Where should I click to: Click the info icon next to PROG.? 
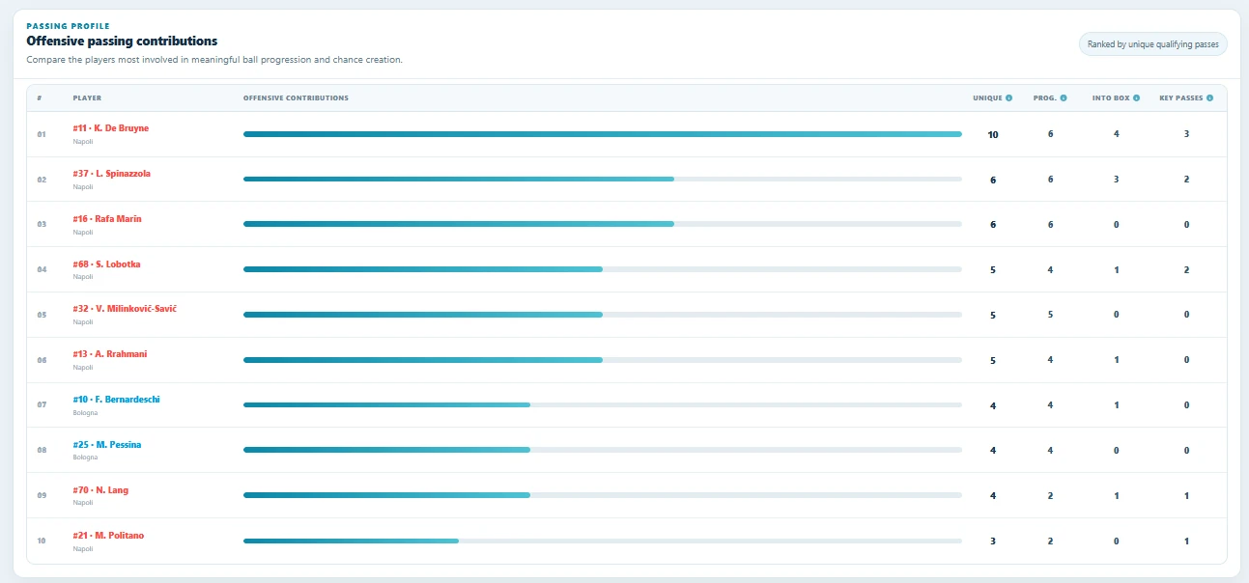click(x=1064, y=98)
